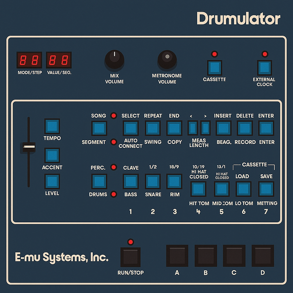Click the E-mu Systems, Inc. text
This screenshot has width=293, height=293.
point(62,257)
